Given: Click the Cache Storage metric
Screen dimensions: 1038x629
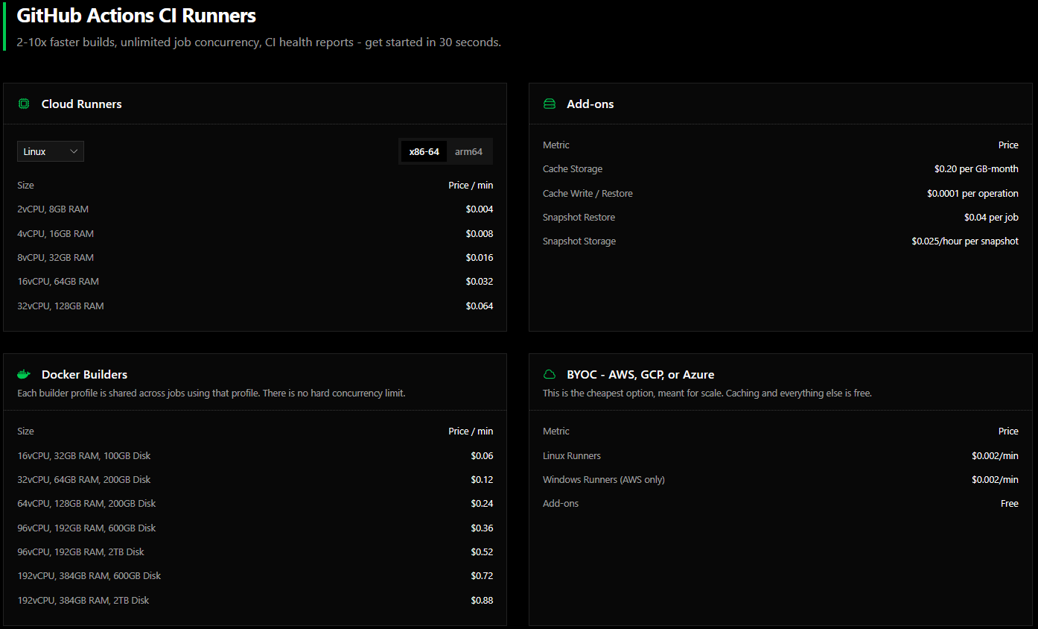Looking at the screenshot, I should point(573,169).
